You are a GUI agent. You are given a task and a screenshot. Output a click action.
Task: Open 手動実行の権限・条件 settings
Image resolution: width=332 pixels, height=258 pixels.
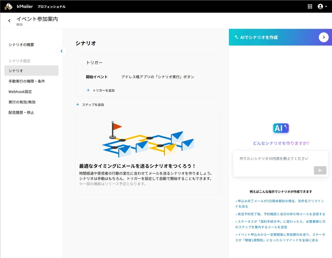click(x=27, y=81)
